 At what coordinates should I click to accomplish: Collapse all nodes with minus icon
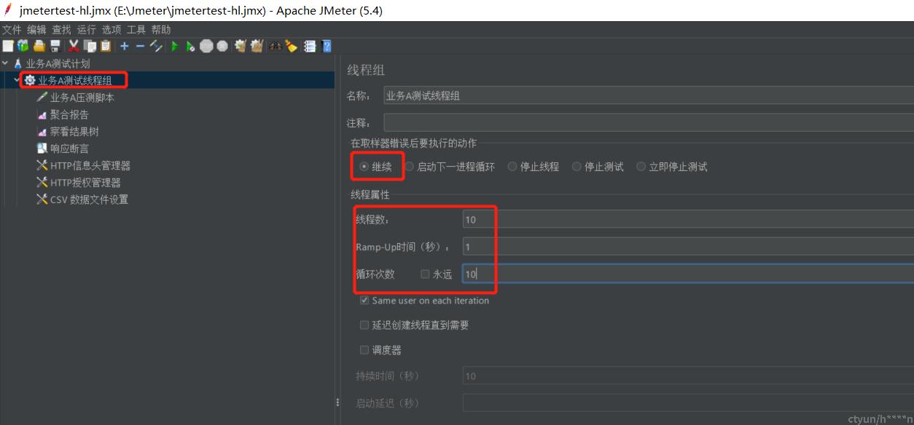[x=140, y=46]
